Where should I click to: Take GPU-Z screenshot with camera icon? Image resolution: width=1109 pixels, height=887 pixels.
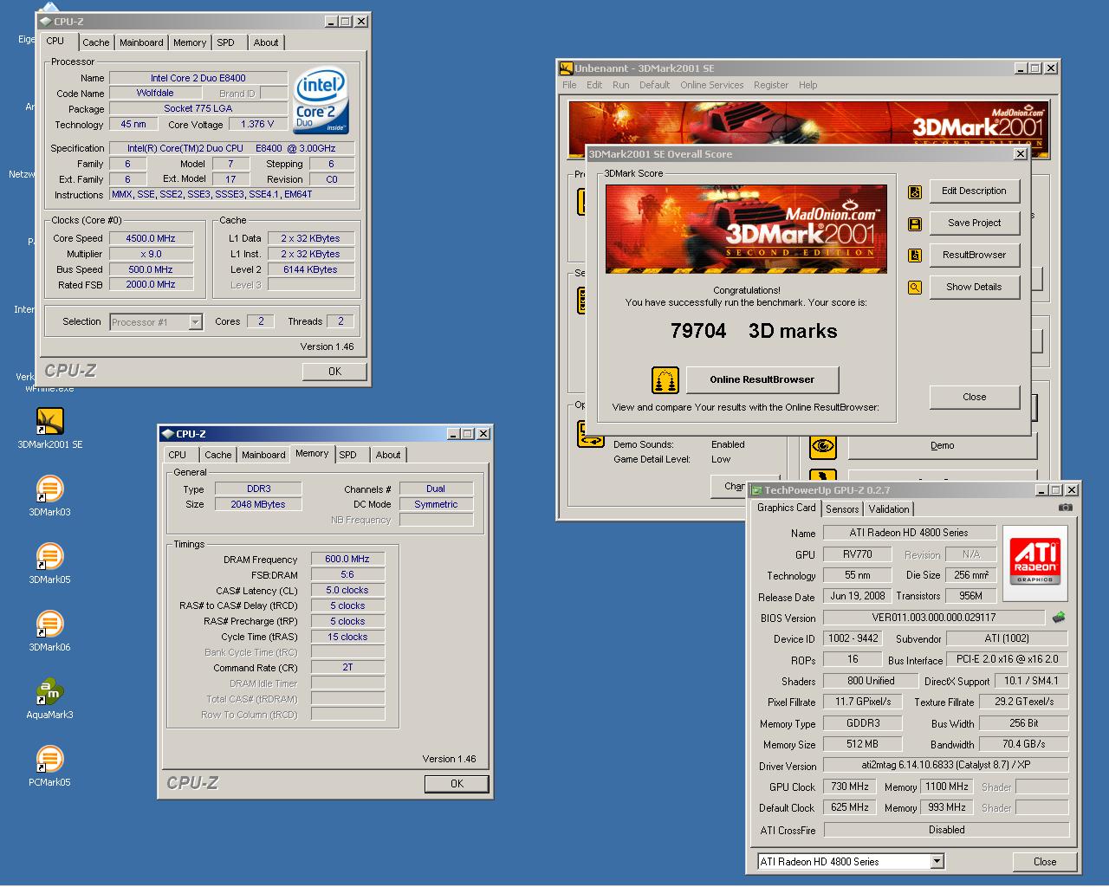pyautogui.click(x=1066, y=508)
